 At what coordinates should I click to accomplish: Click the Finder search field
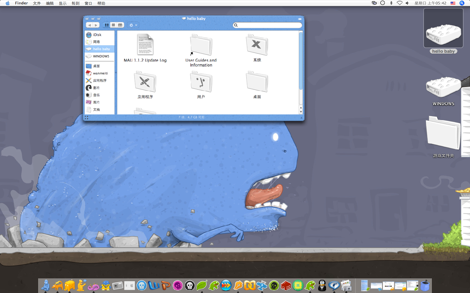pyautogui.click(x=267, y=25)
